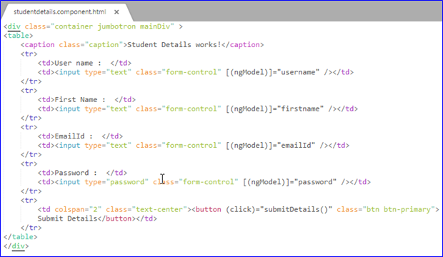Click the caption line 'Student Details works!'
The height and width of the screenshot is (257, 443).
coord(142,45)
